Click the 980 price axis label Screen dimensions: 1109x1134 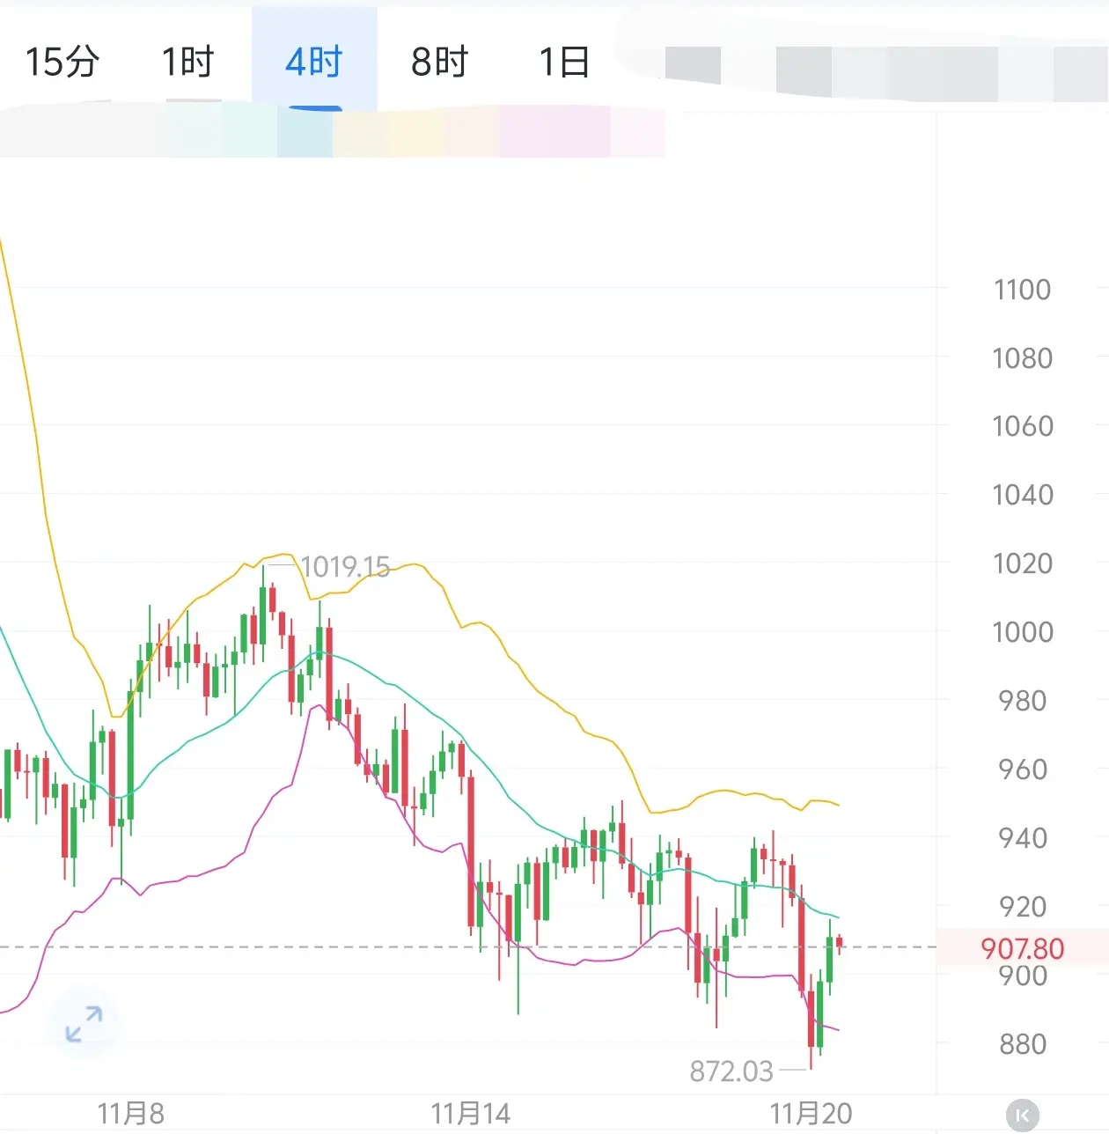[x=1022, y=701]
